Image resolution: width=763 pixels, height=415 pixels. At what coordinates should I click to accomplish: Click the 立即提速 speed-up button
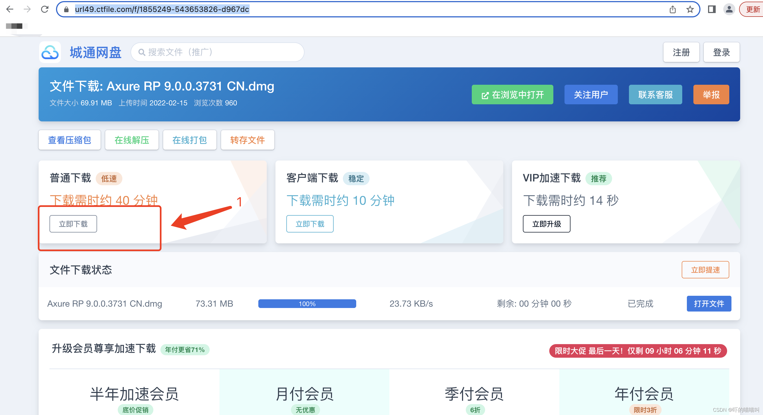click(x=705, y=269)
